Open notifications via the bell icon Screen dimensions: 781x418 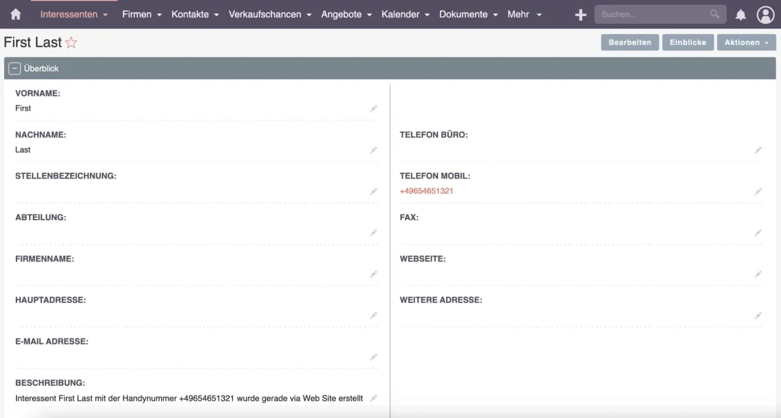(x=740, y=14)
